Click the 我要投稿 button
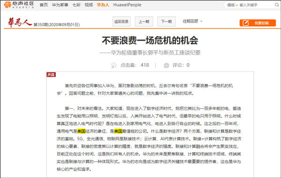This screenshot has height=178, width=281. pyautogui.click(x=258, y=23)
